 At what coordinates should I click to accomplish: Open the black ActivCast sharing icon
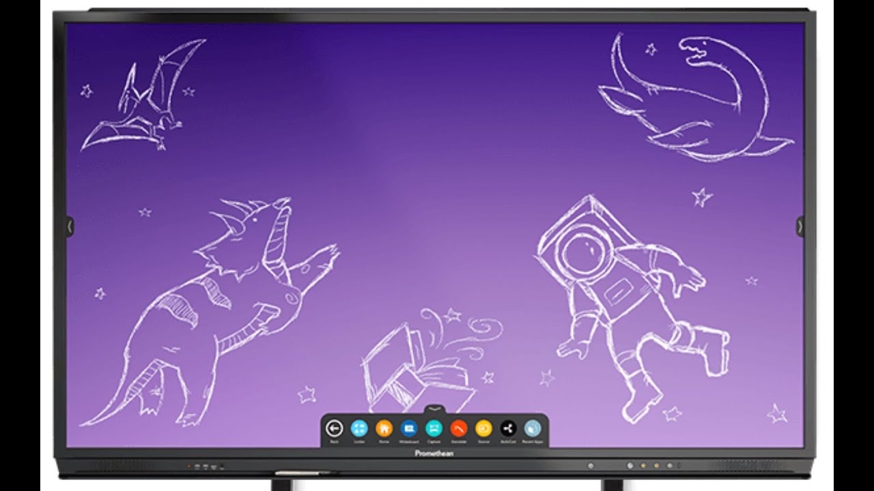point(508,429)
